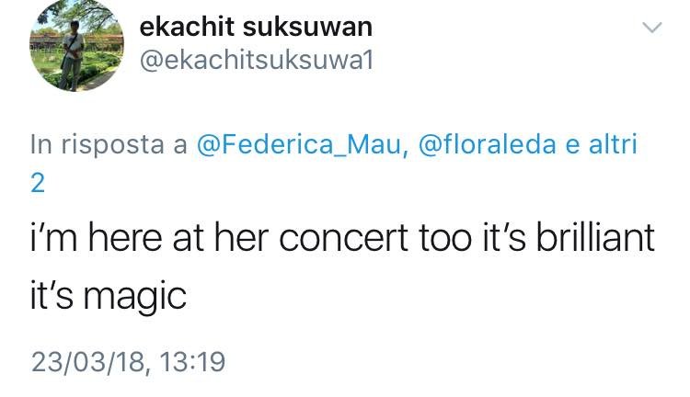
Task: Click the "it's magic" tweet line
Action: pyautogui.click(x=109, y=297)
